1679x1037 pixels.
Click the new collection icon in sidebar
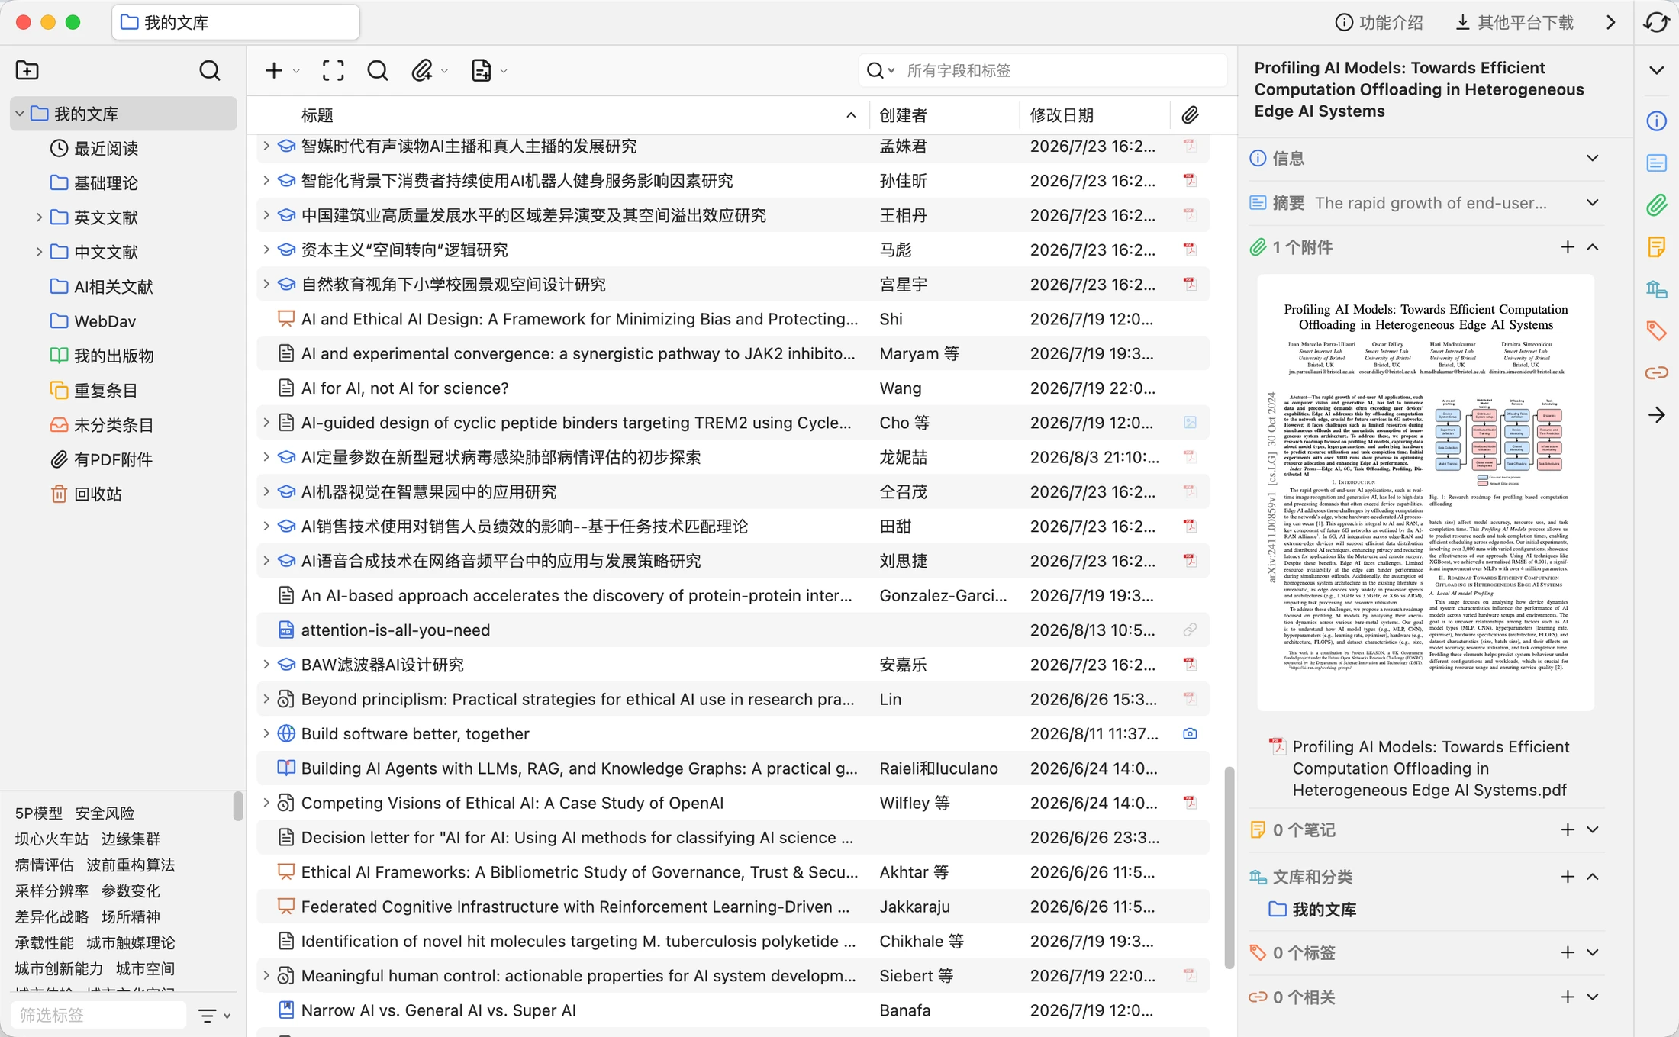(27, 70)
